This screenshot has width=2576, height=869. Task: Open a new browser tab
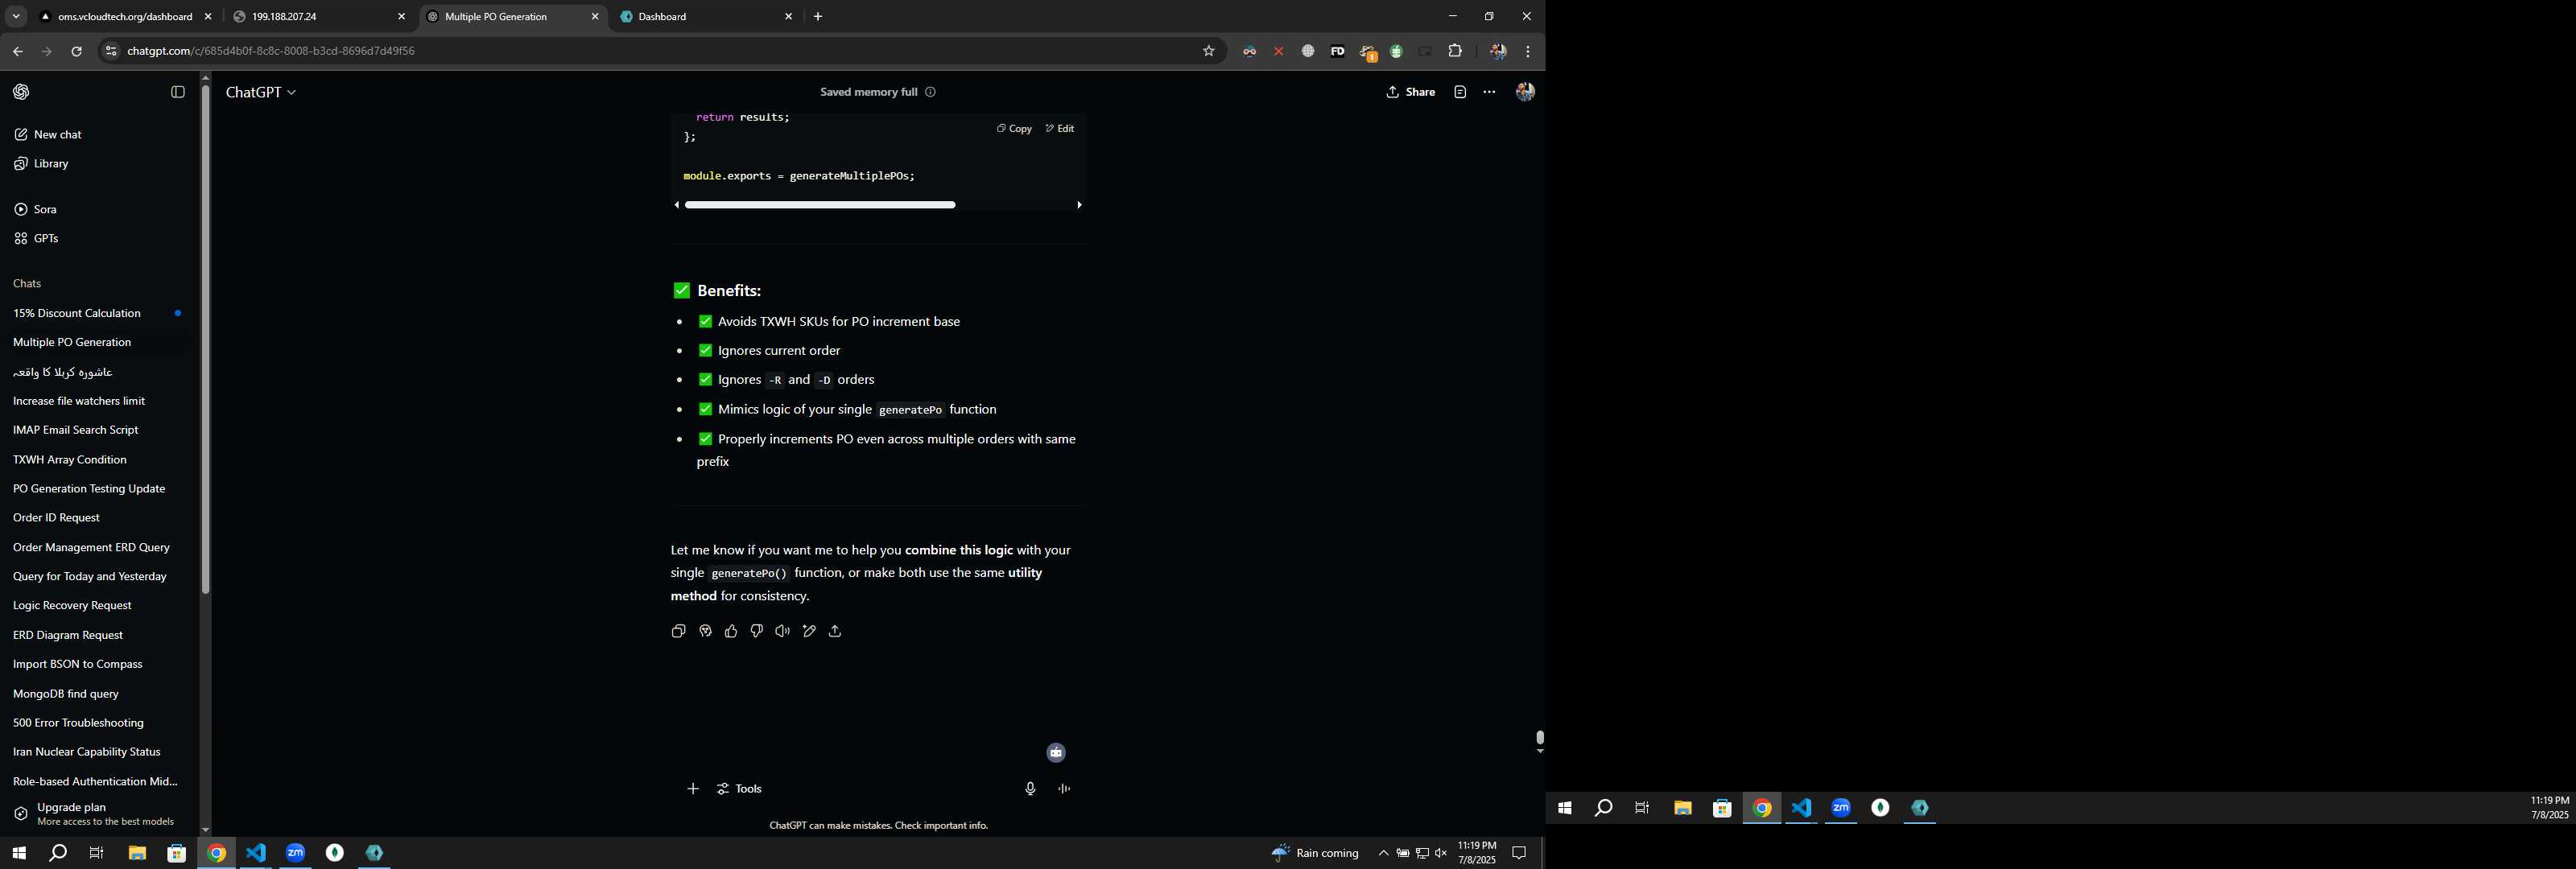(818, 17)
